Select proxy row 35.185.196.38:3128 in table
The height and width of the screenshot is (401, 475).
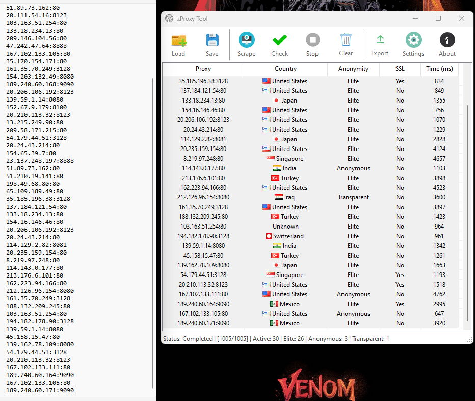click(x=311, y=81)
